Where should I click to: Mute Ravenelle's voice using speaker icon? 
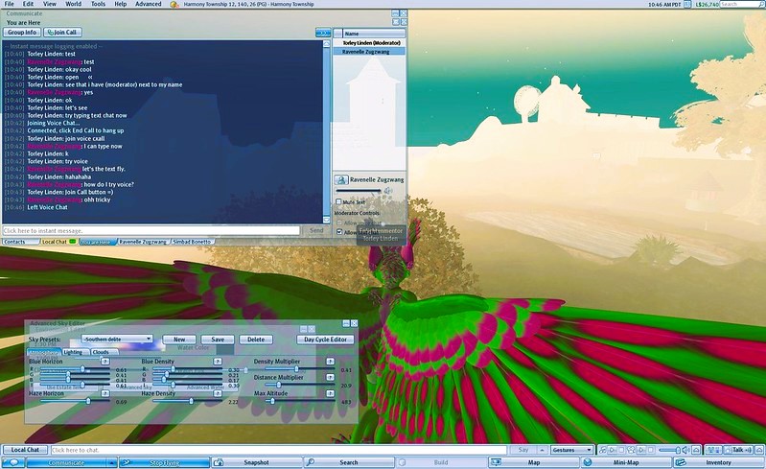pos(388,191)
